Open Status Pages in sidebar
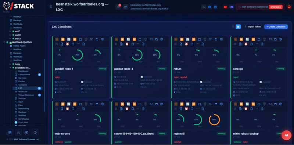 (x=19, y=46)
